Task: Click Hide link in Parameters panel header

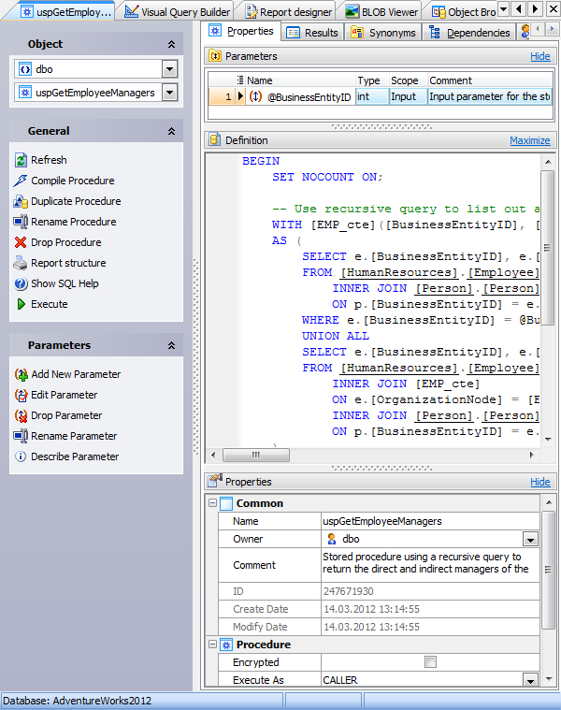Action: pyautogui.click(x=539, y=56)
